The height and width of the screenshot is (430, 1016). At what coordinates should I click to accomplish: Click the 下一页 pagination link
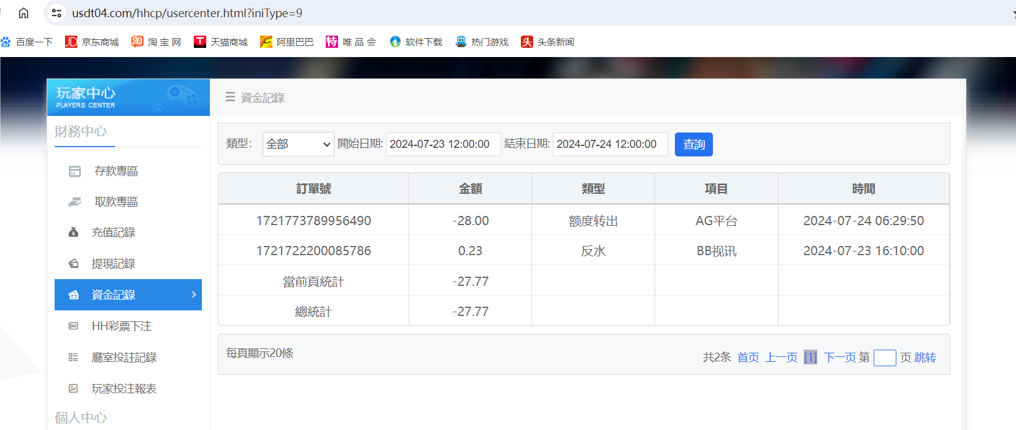click(839, 358)
